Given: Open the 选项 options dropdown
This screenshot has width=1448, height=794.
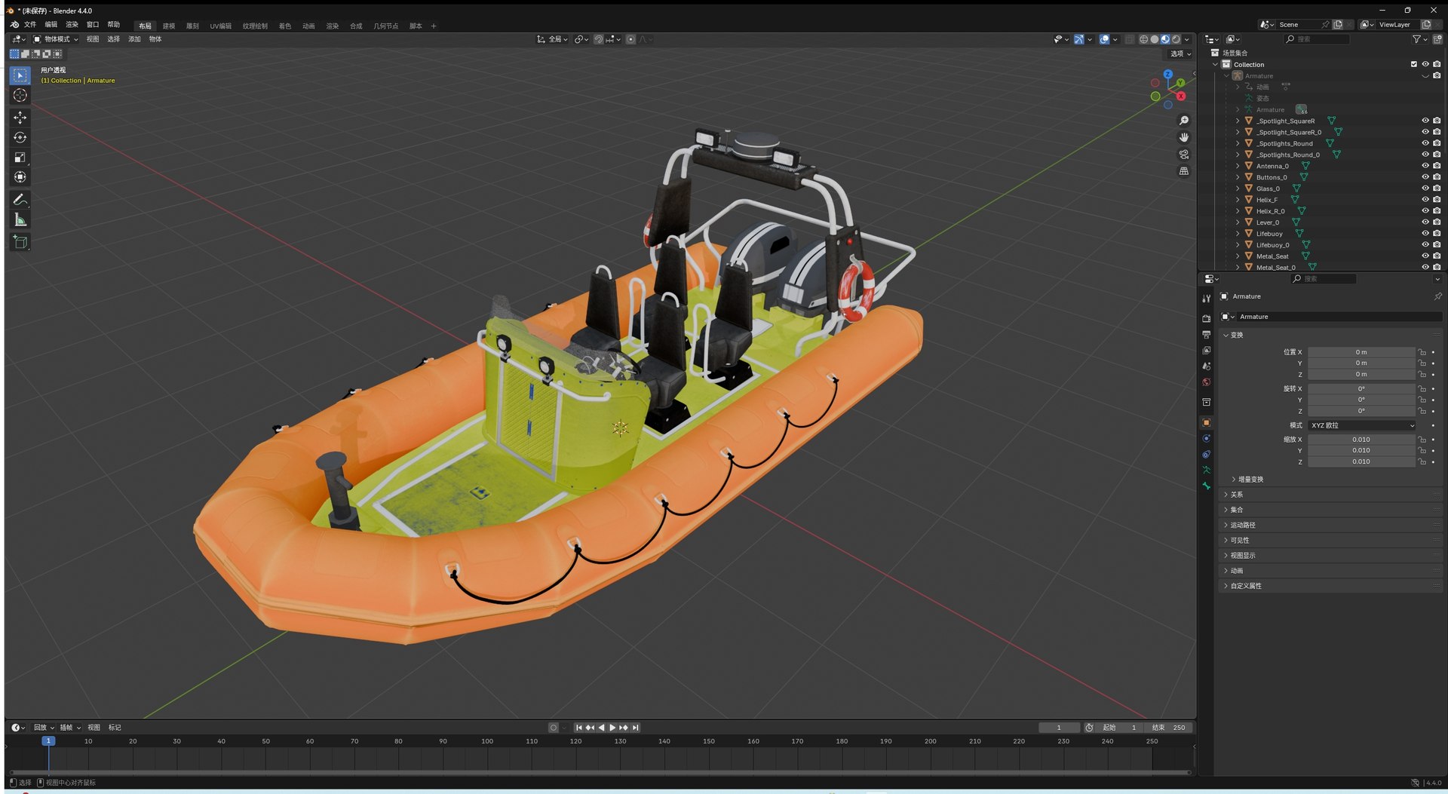Looking at the screenshot, I should [1180, 54].
